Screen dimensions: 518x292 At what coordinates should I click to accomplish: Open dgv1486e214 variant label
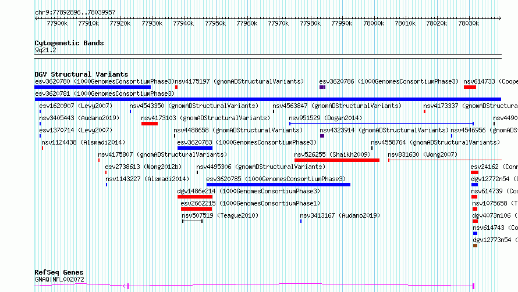249,191
